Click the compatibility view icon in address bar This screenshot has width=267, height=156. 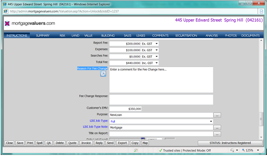[261, 11]
